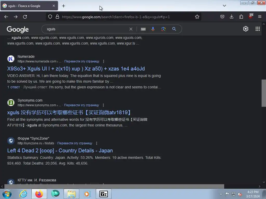
Task: Bookmark this page with the star
Action: pyautogui.click(x=197, y=17)
